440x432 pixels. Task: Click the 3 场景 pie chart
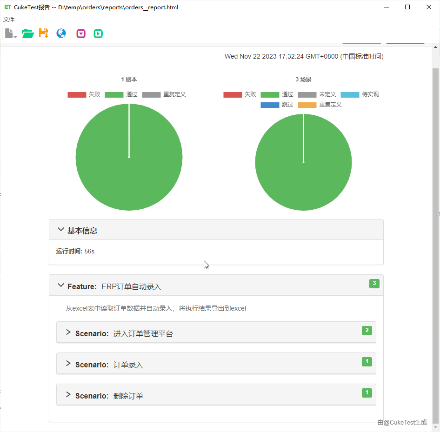(303, 162)
